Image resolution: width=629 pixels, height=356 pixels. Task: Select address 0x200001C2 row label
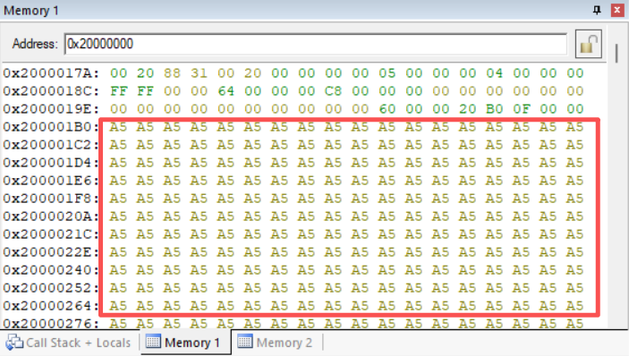click(x=51, y=145)
